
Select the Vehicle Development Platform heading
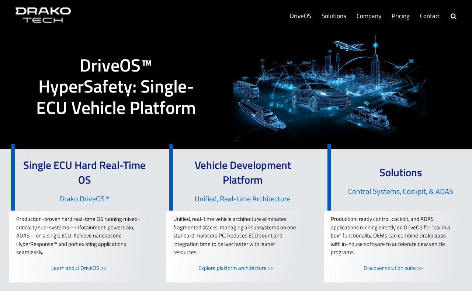pyautogui.click(x=243, y=172)
